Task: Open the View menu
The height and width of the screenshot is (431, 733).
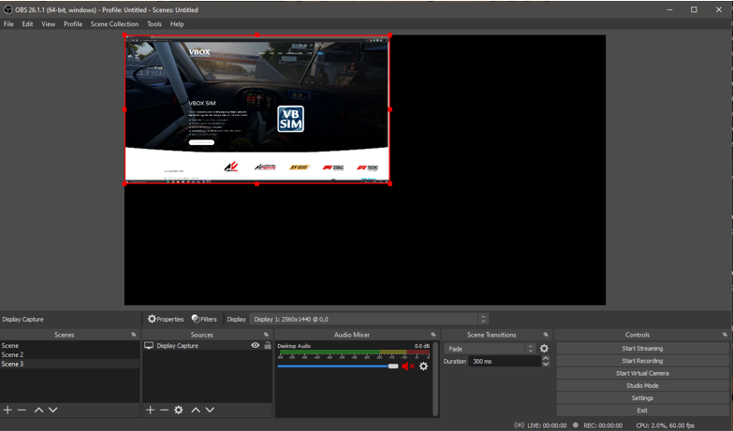Action: 48,23
